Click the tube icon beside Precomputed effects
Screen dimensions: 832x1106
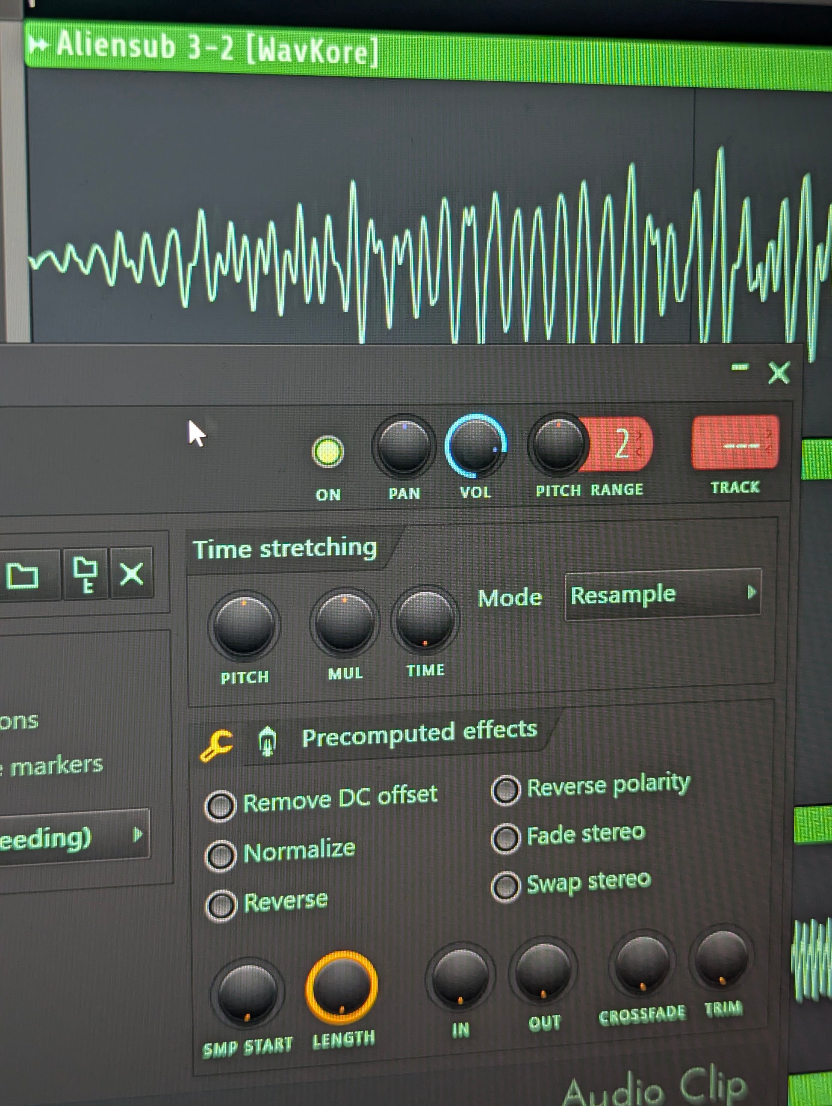click(x=267, y=741)
